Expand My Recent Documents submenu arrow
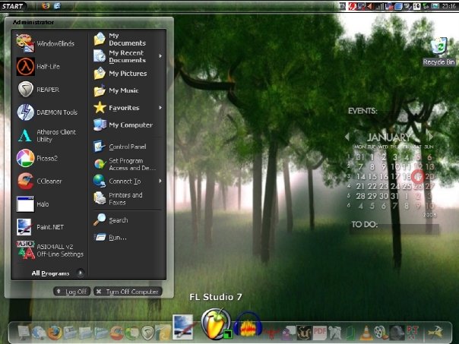Viewport: 459px width, 344px height. click(160, 56)
